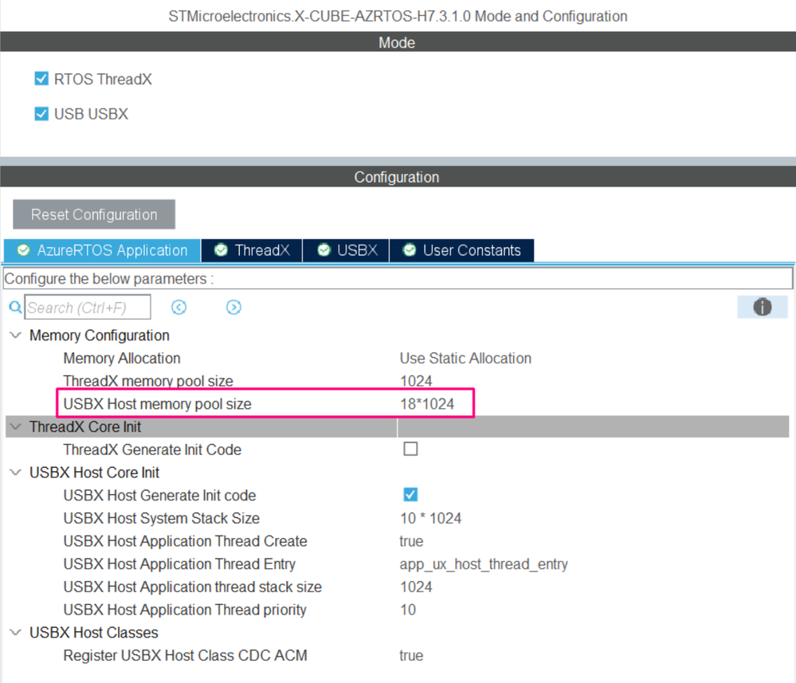Image resolution: width=796 pixels, height=683 pixels.
Task: Click the search magnifier icon
Action: tap(15, 307)
